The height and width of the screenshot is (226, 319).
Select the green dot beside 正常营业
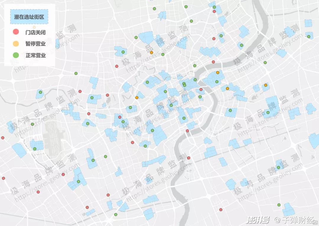coord(16,55)
